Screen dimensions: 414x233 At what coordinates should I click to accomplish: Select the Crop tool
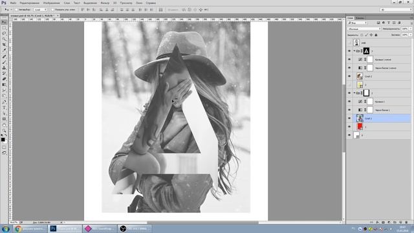click(4, 45)
